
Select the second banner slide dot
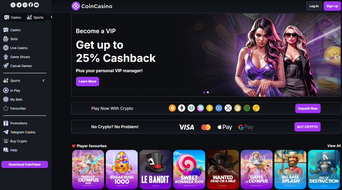point(208,92)
